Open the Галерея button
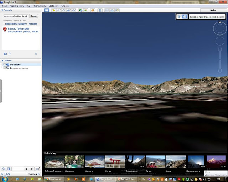 34,174
